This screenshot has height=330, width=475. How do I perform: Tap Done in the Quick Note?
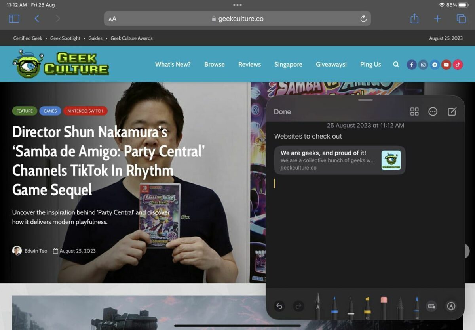tap(282, 112)
